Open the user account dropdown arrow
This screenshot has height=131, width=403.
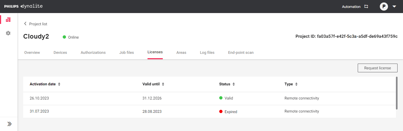[394, 7]
